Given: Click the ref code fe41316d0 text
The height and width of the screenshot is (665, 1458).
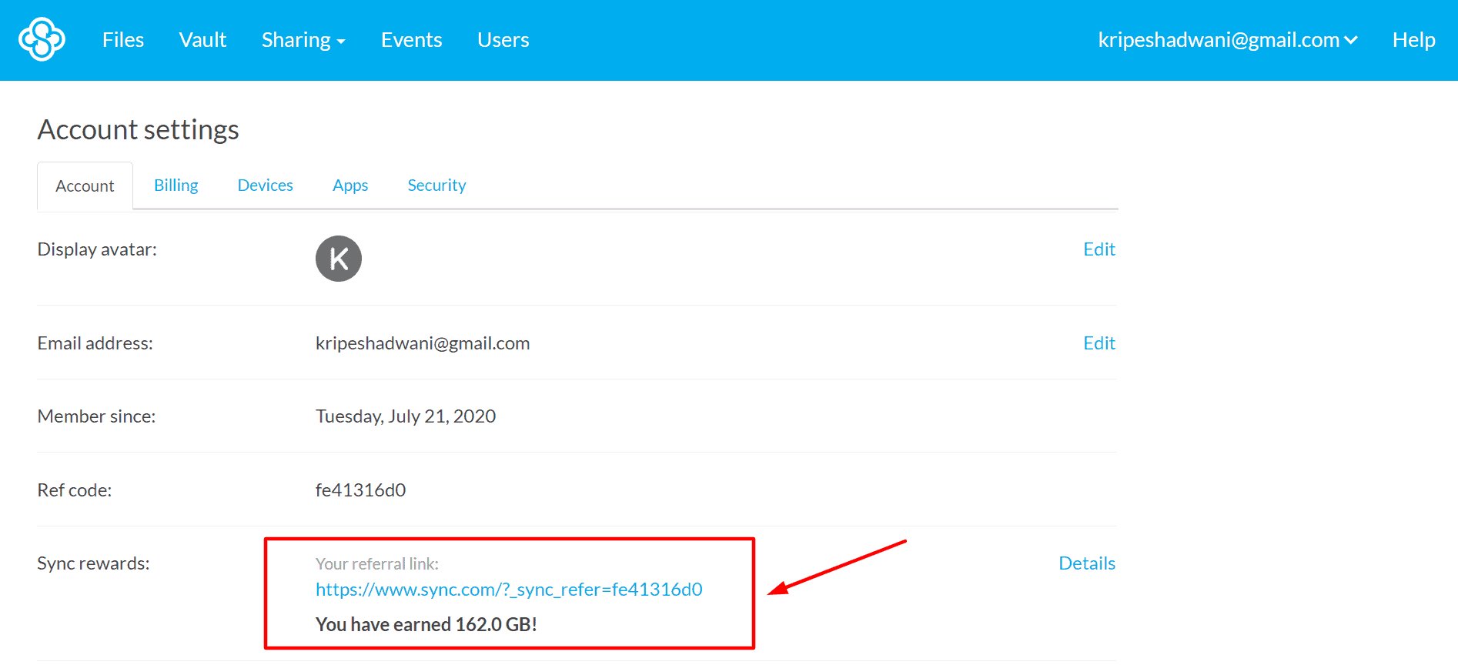Looking at the screenshot, I should pos(360,490).
